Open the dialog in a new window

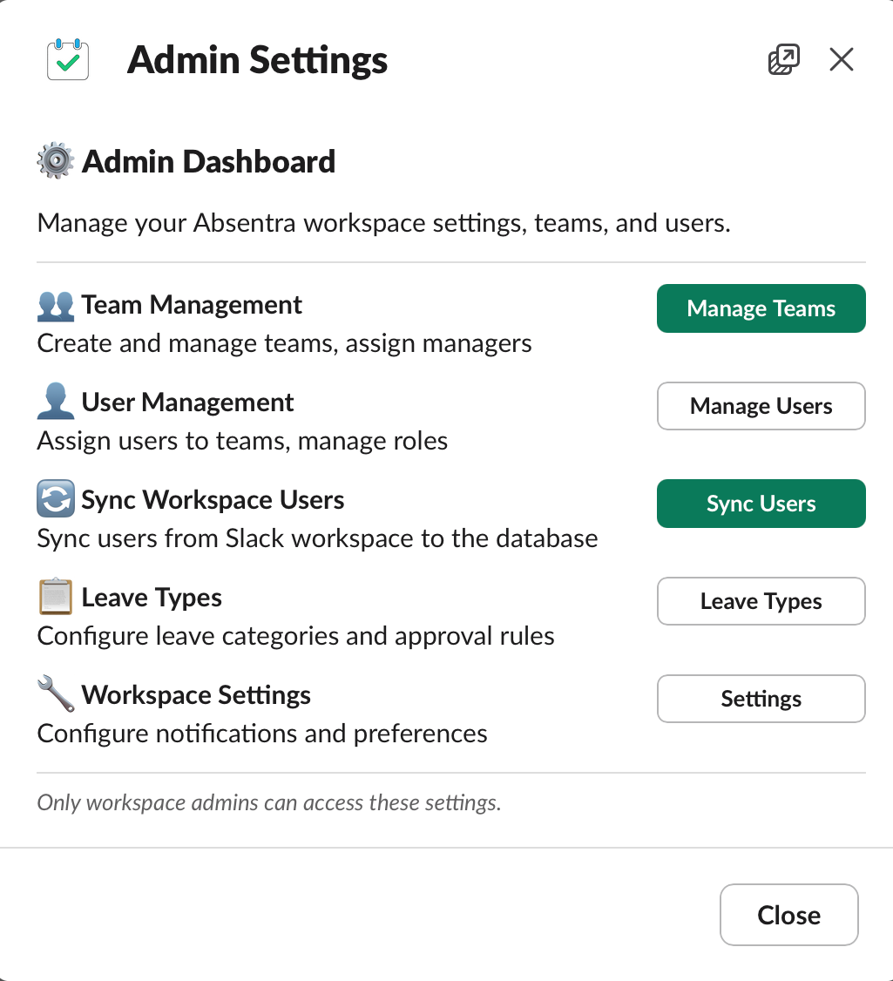[782, 58]
